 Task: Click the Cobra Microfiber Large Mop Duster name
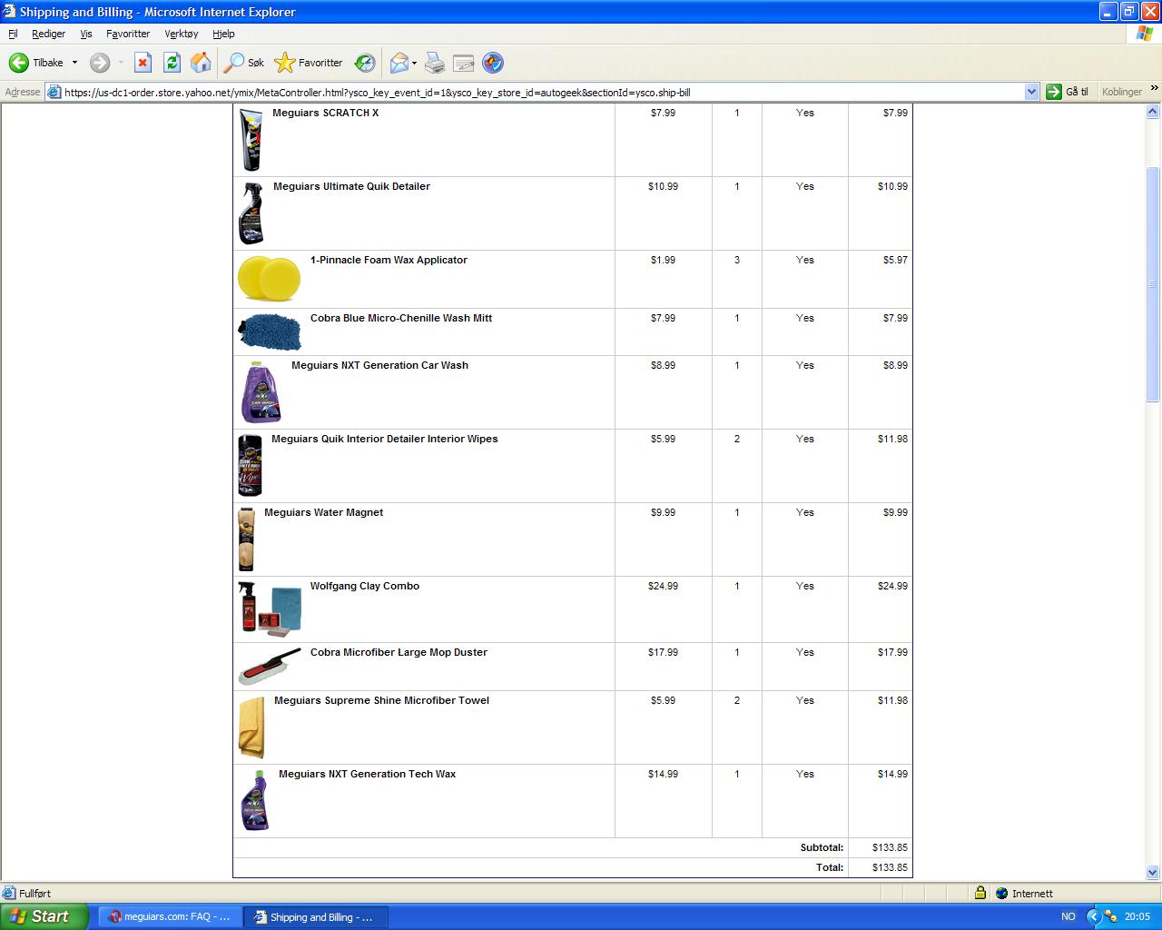399,652
